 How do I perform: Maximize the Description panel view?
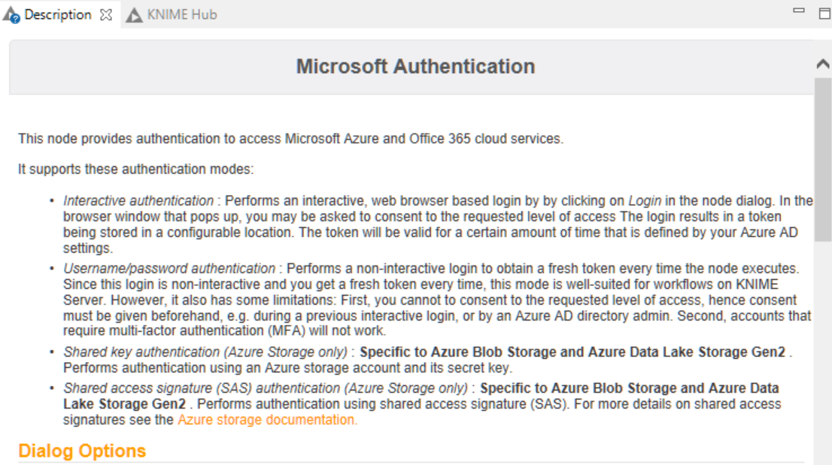(824, 14)
